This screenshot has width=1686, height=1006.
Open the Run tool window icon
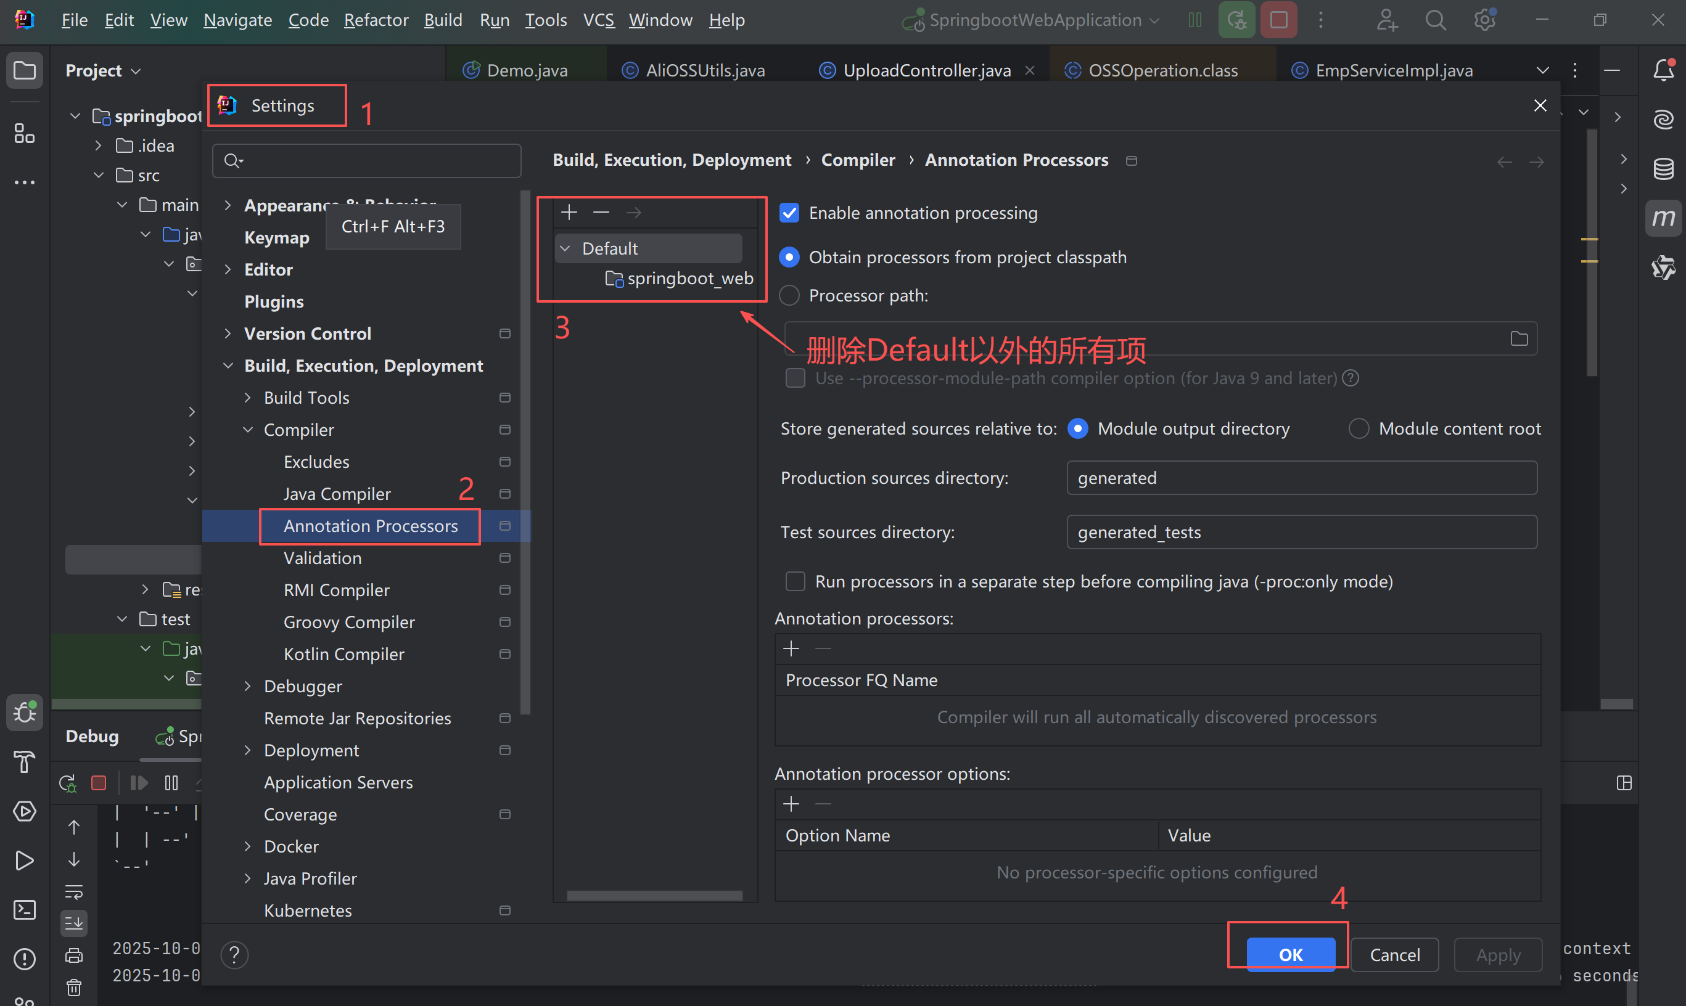(x=25, y=861)
